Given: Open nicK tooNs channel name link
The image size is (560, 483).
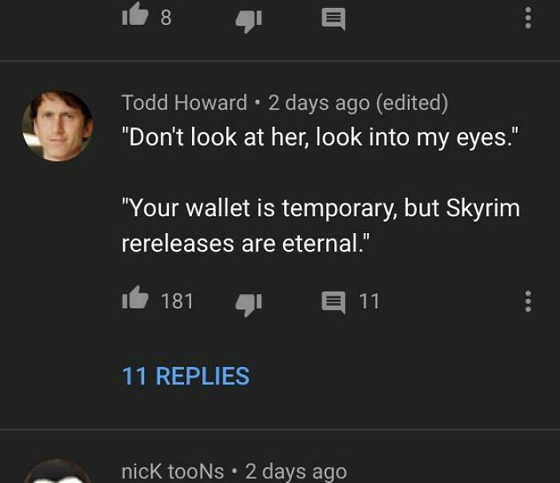Looking at the screenshot, I should tap(173, 471).
